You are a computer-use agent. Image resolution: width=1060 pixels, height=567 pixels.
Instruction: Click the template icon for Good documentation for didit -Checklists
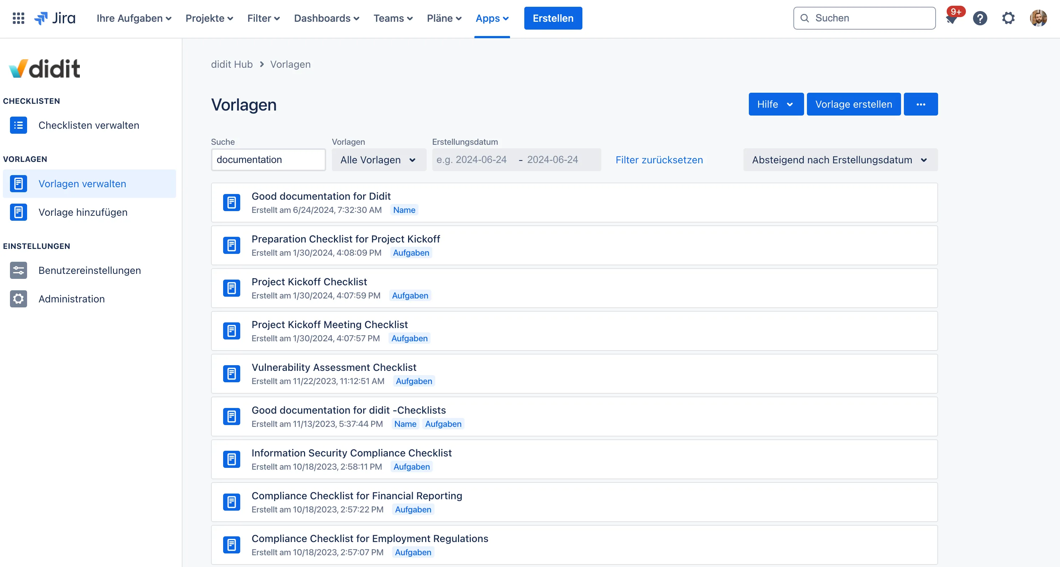[x=232, y=417]
